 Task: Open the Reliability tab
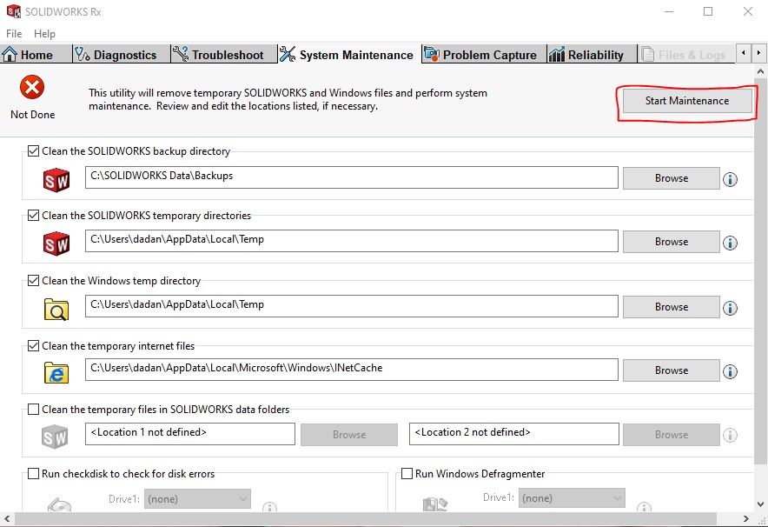coord(592,54)
